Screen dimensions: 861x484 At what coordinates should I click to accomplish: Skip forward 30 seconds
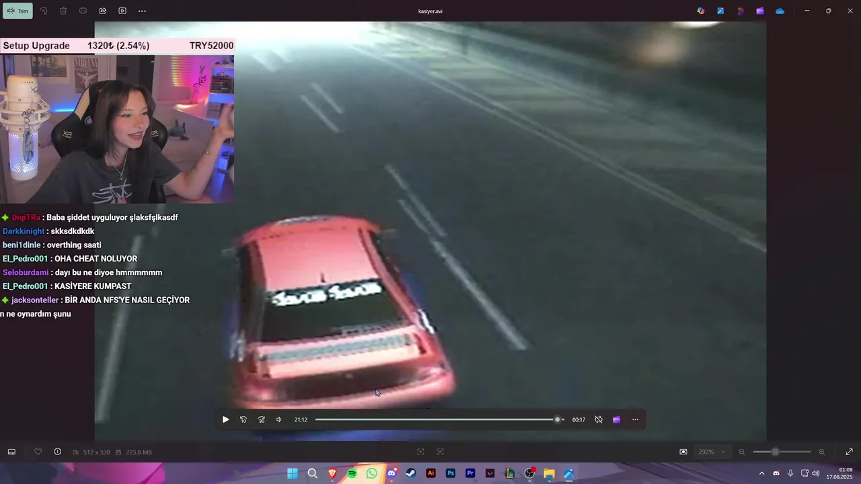click(x=262, y=419)
